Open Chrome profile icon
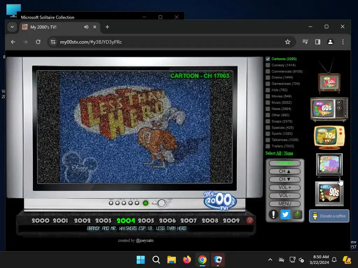The image size is (358, 268). [x=330, y=42]
